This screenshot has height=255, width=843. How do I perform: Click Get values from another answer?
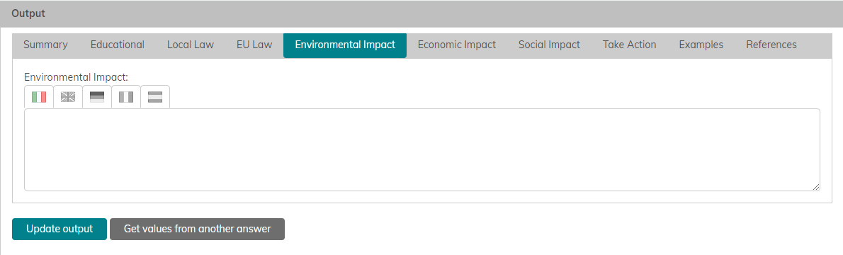tap(198, 229)
